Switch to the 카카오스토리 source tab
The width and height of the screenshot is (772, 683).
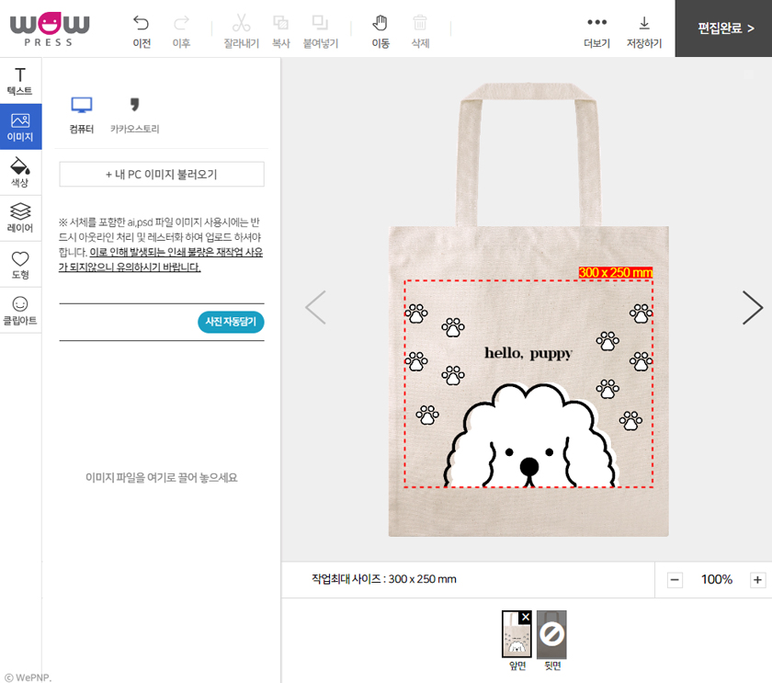tap(134, 115)
